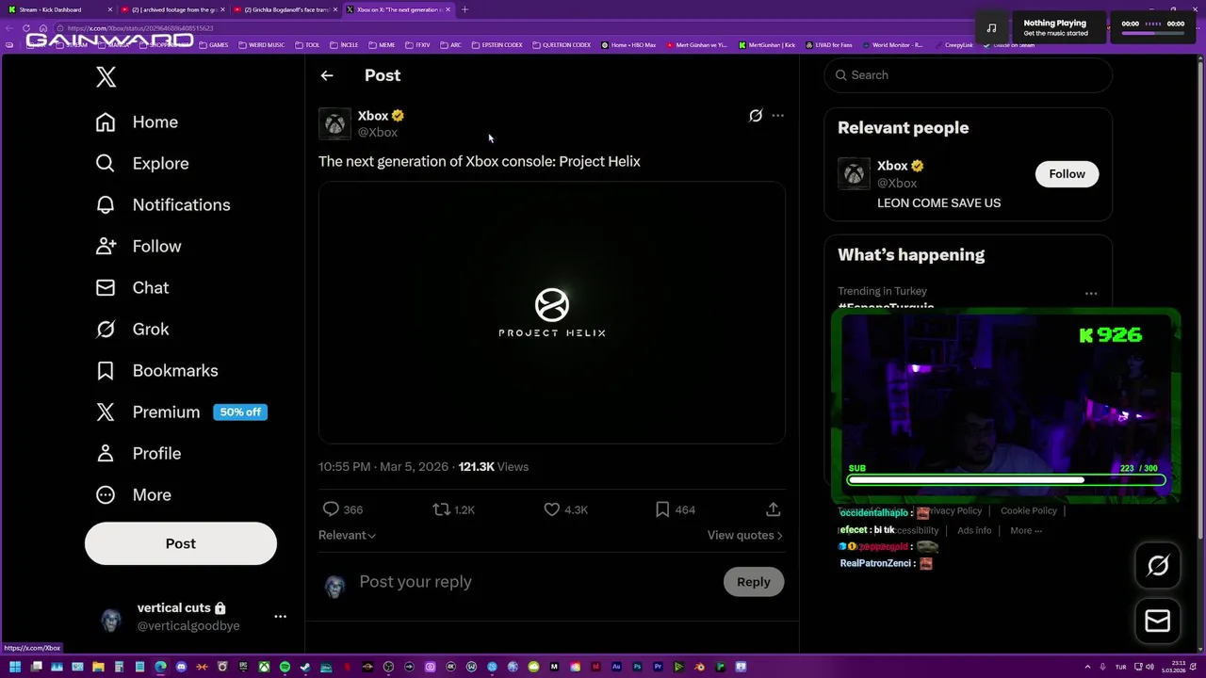Click the music note icon in media widget
1206x678 pixels.
991,27
